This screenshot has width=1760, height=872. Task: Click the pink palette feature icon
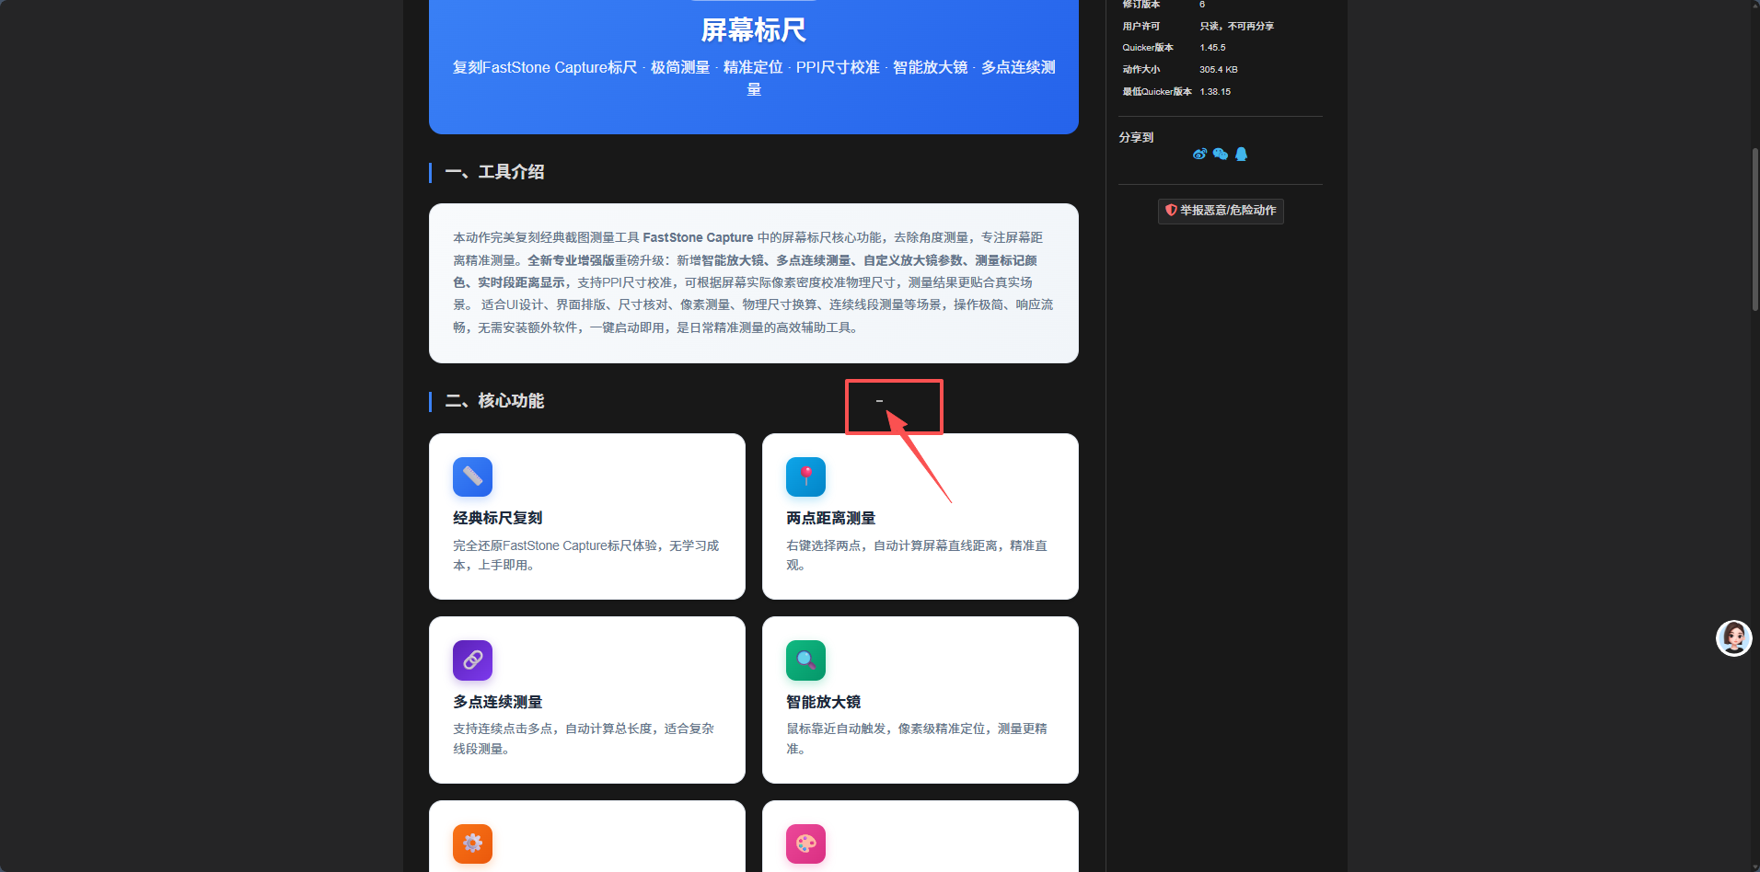coord(805,843)
